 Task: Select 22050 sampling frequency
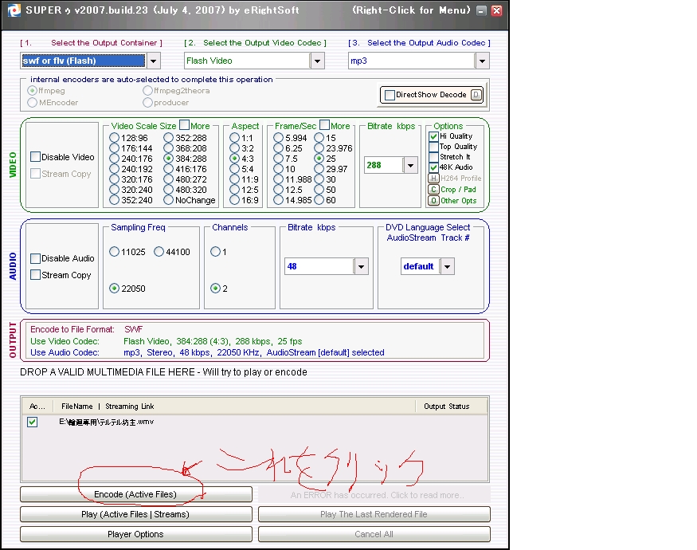pos(114,289)
